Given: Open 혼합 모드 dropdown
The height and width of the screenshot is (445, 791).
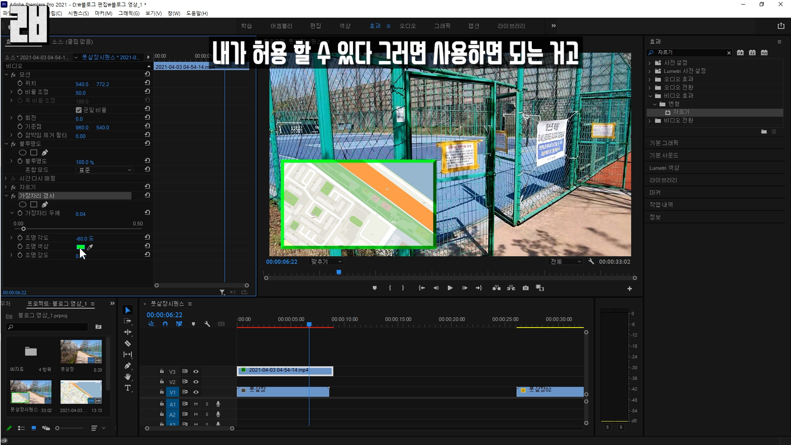Looking at the screenshot, I should point(105,170).
